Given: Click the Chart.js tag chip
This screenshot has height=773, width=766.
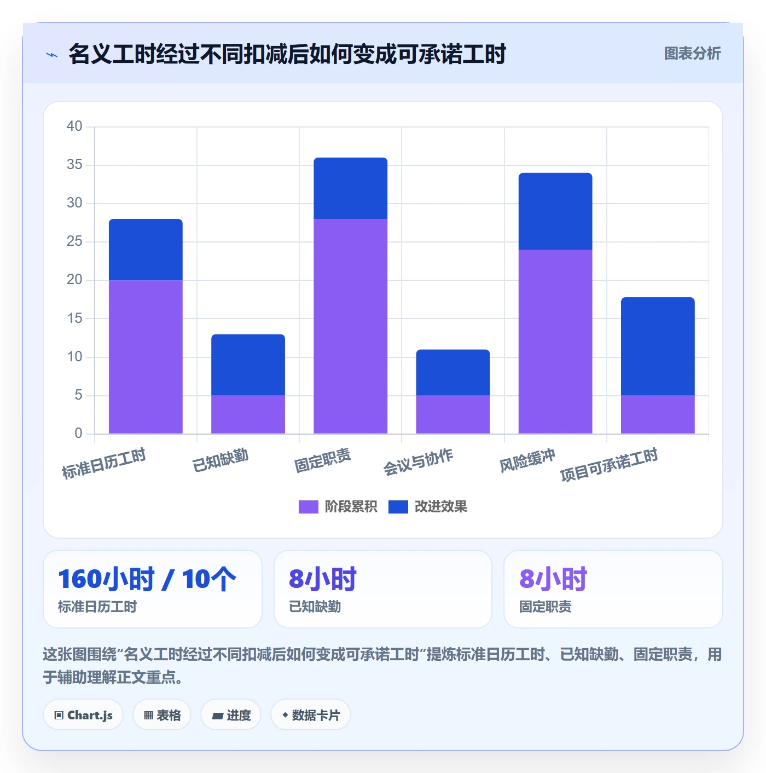Looking at the screenshot, I should point(83,715).
